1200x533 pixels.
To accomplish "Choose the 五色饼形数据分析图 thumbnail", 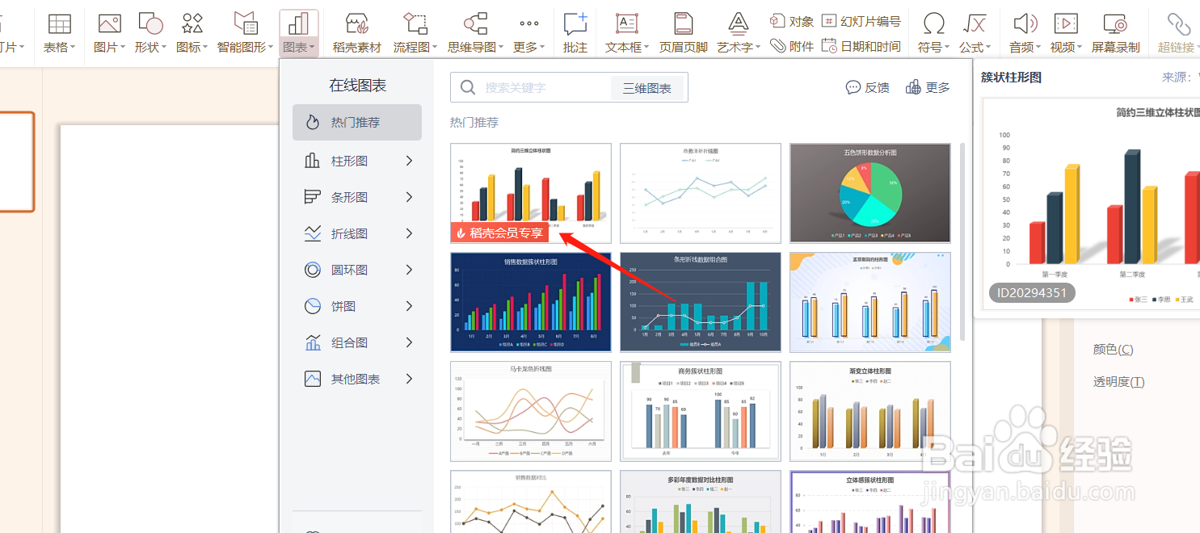I will point(870,193).
